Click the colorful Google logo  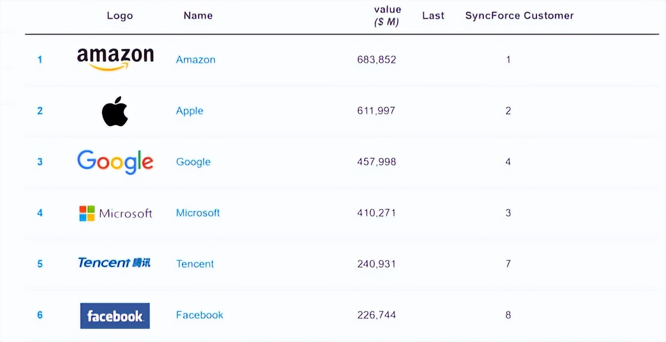(x=115, y=162)
